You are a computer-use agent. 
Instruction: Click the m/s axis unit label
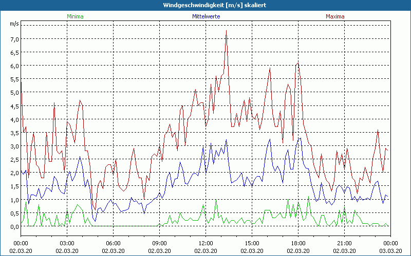click(x=14, y=24)
